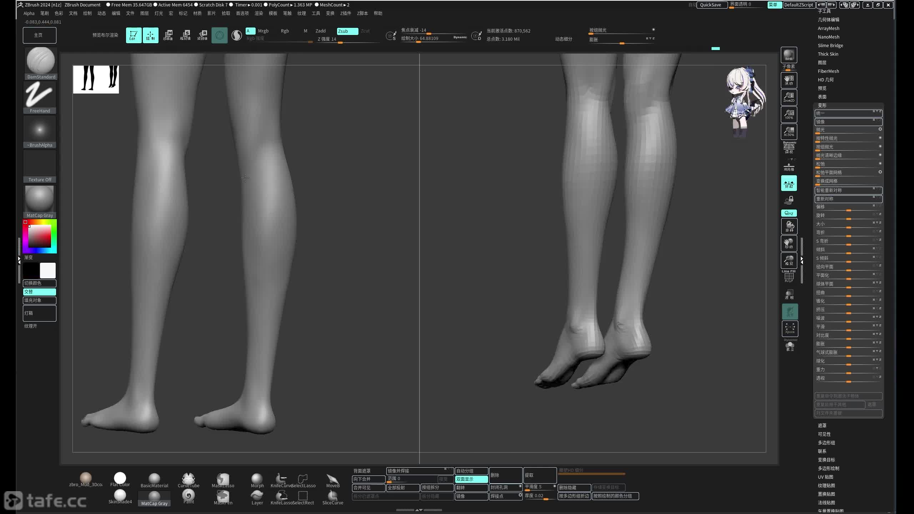Toggle 双面显示 double-sided display

[x=471, y=479]
